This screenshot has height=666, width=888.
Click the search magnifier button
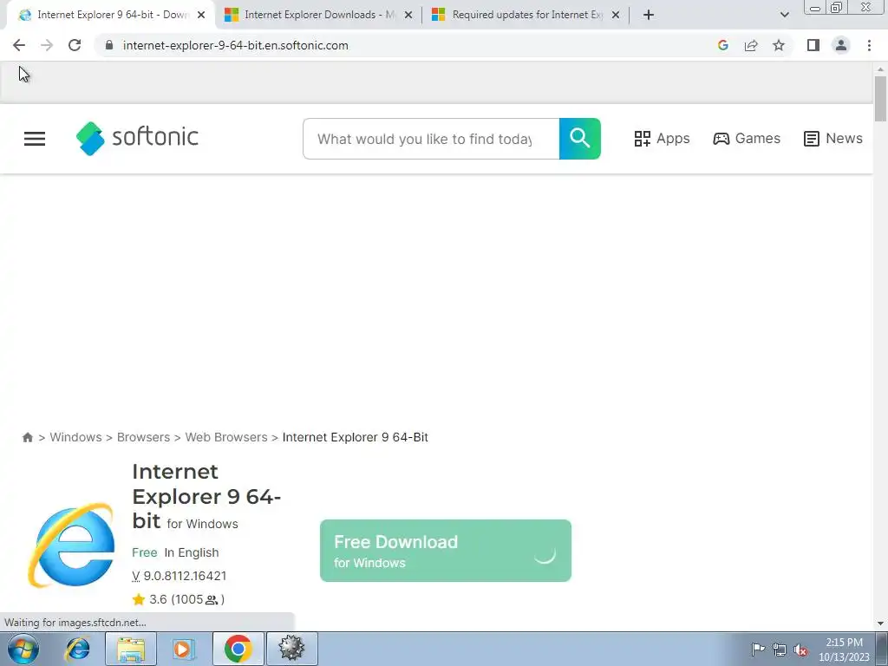click(x=580, y=139)
